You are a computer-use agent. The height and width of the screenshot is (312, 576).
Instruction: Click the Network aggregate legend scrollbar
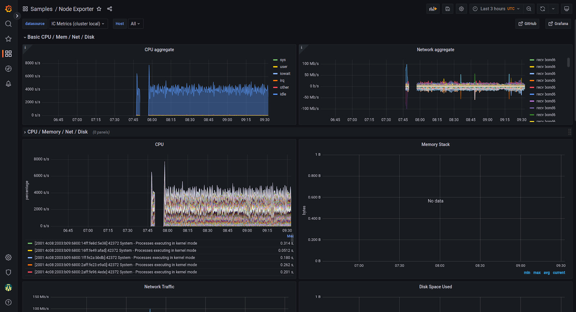(568, 62)
